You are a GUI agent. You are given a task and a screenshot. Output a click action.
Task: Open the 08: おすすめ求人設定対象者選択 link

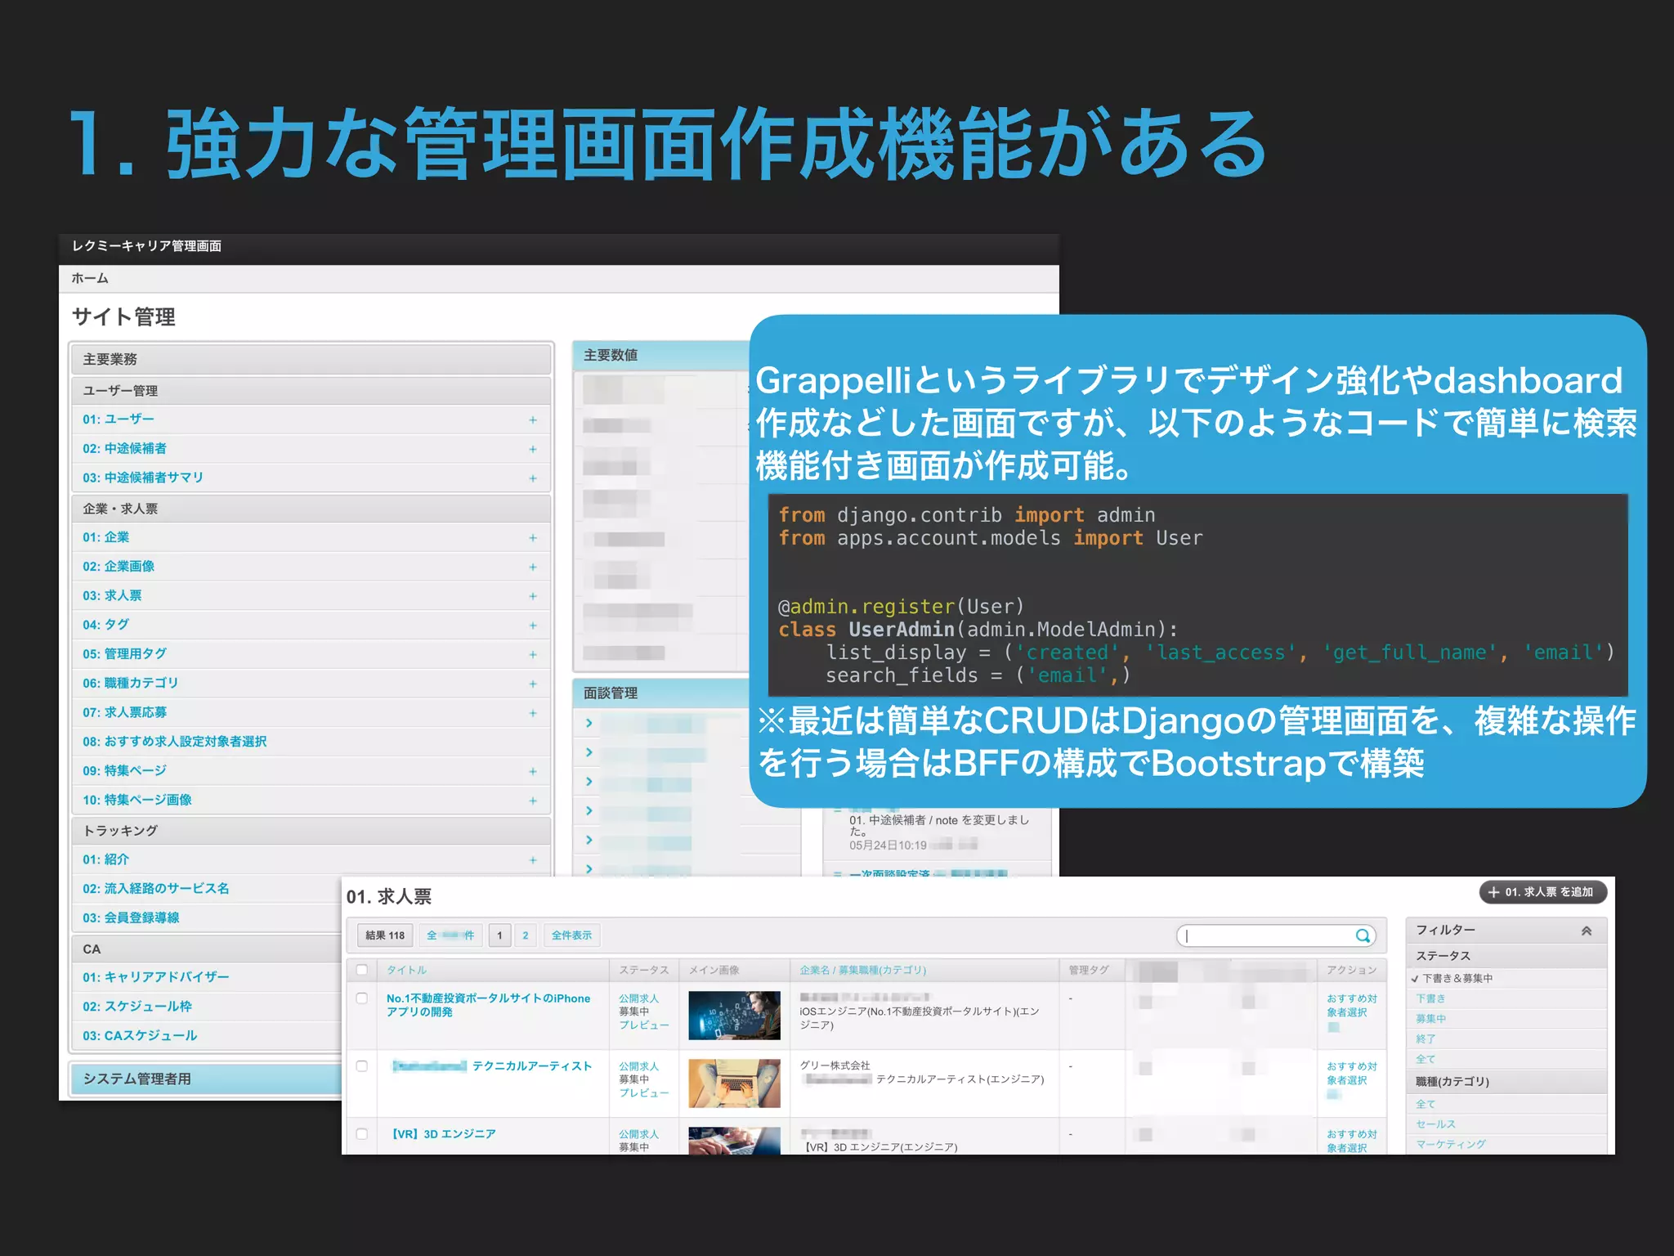(x=174, y=742)
